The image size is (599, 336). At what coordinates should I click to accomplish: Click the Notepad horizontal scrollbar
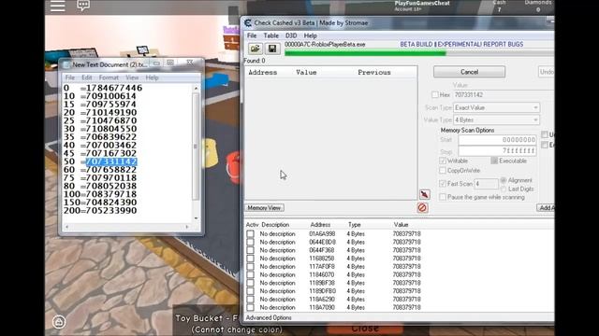[x=127, y=227]
